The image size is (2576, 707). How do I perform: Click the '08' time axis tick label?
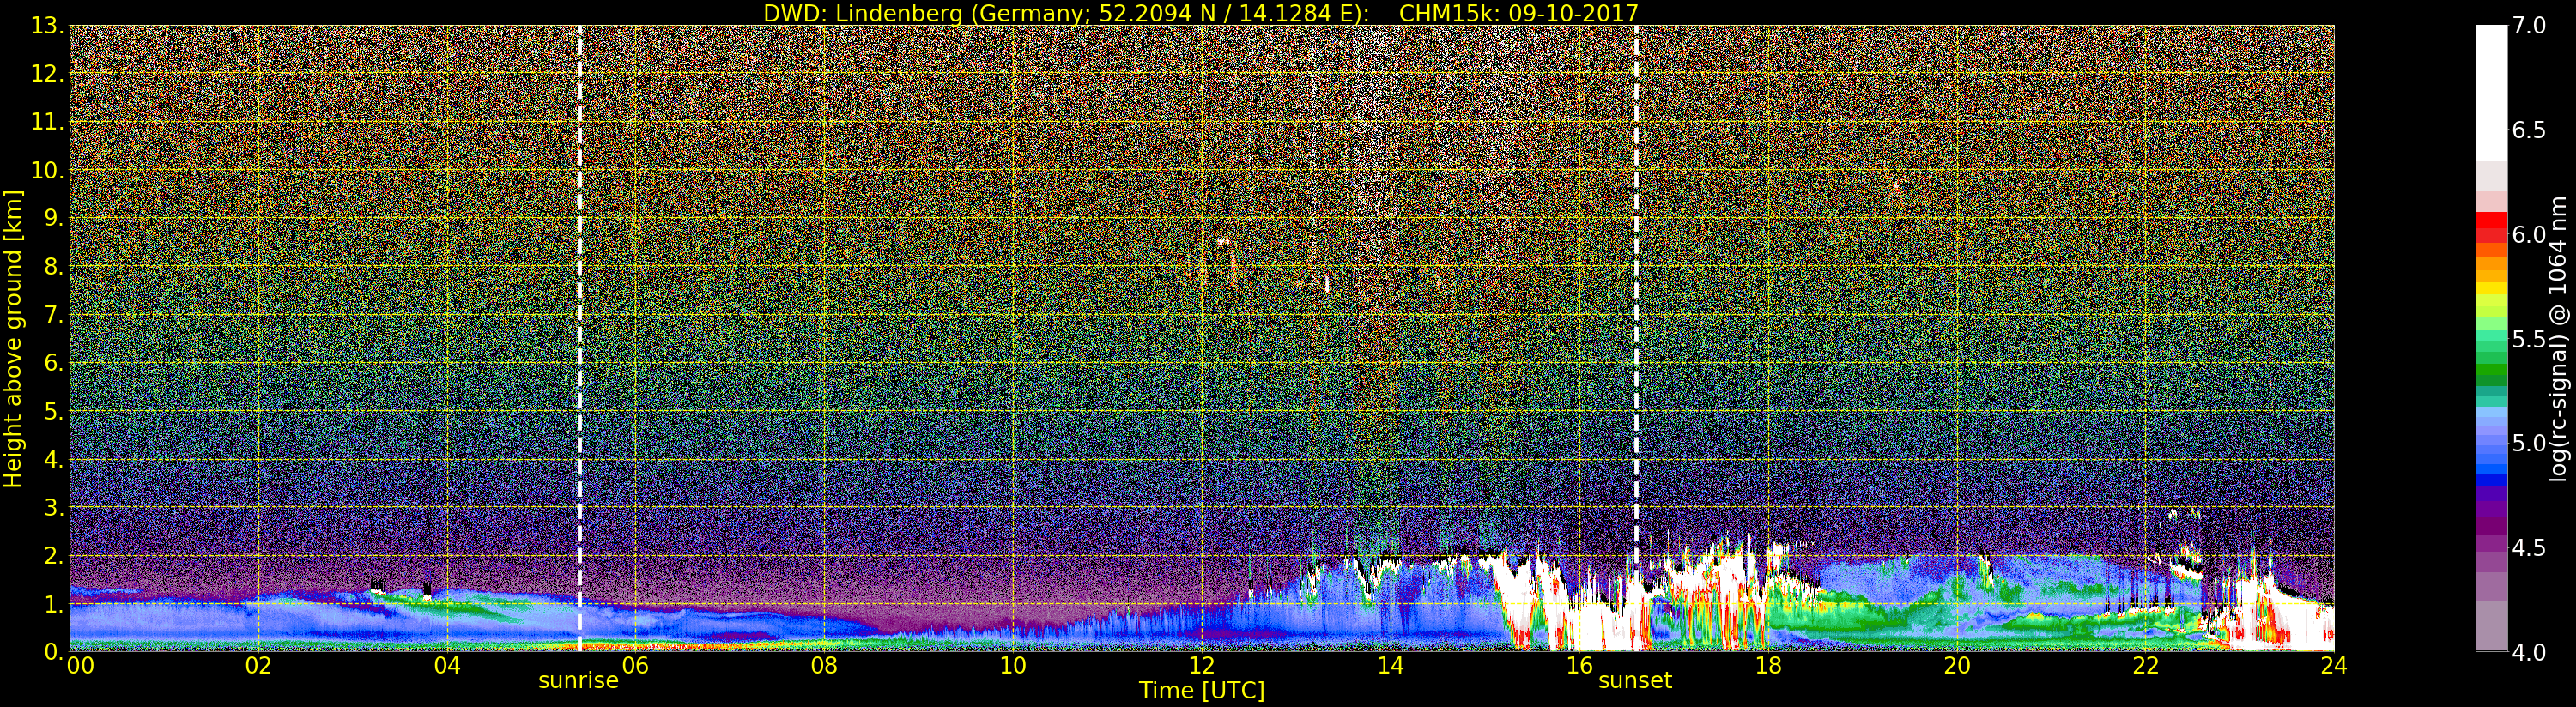(x=824, y=666)
